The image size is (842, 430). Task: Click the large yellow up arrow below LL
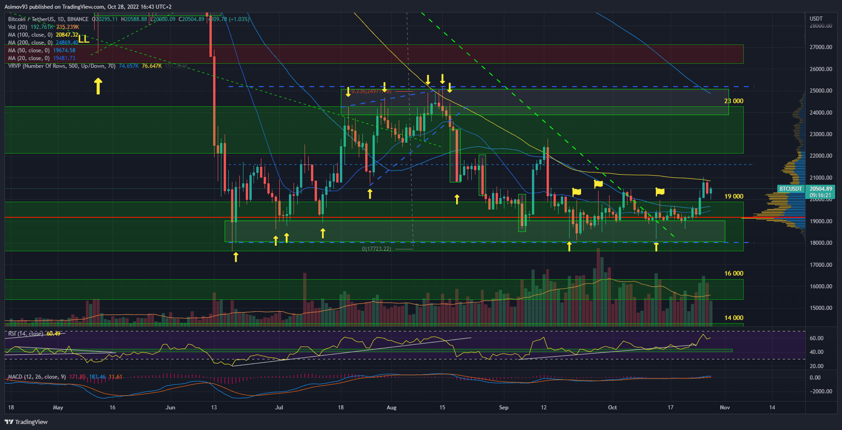tap(98, 86)
